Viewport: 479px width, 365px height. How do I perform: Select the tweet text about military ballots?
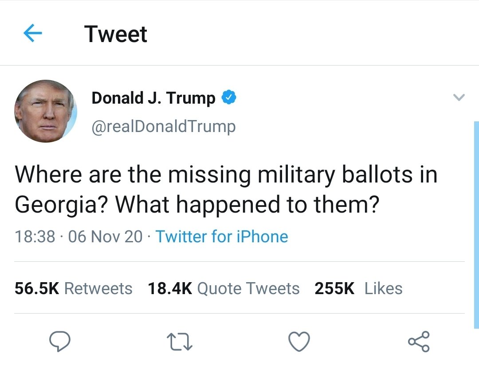pos(226,190)
